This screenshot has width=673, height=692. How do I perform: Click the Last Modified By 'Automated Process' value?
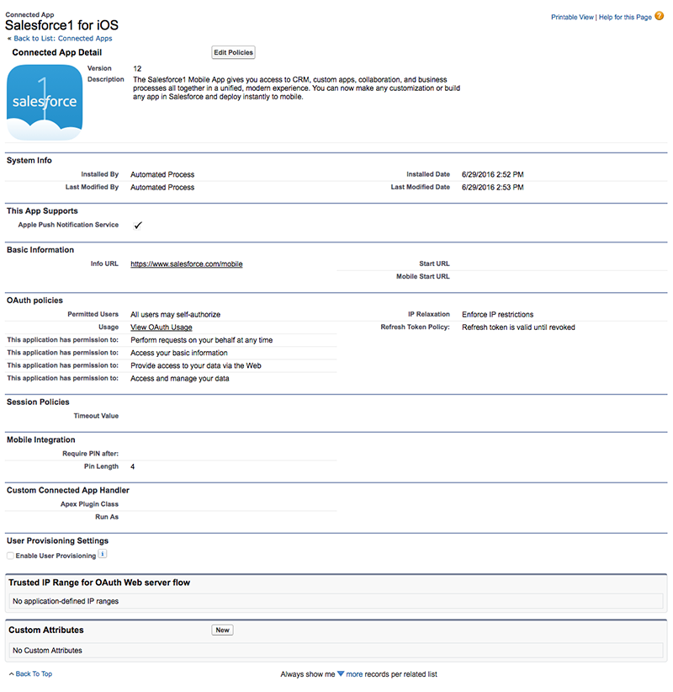tap(162, 188)
